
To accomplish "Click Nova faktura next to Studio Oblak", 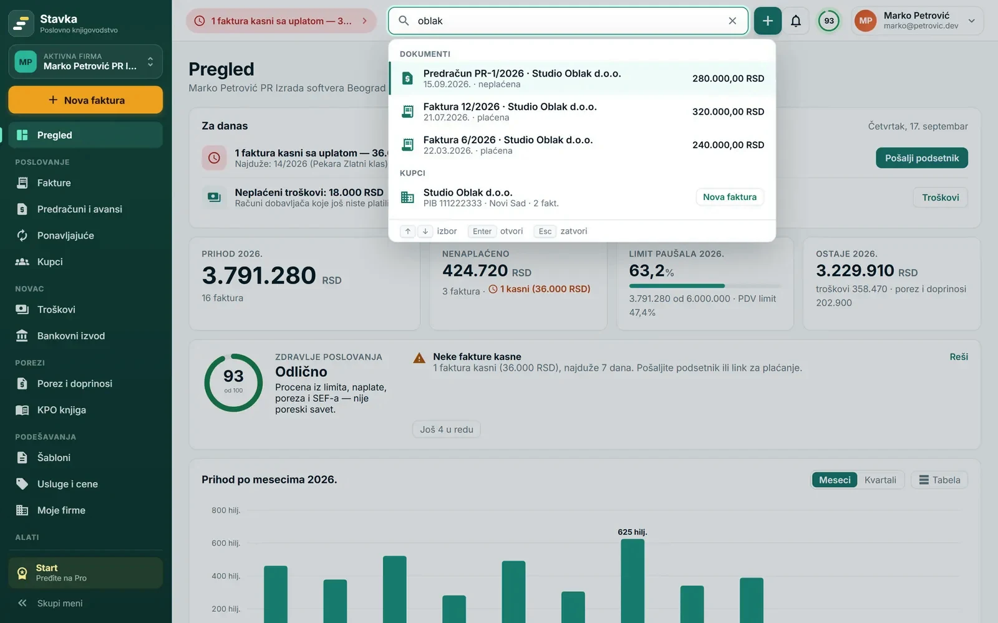I will (x=729, y=197).
